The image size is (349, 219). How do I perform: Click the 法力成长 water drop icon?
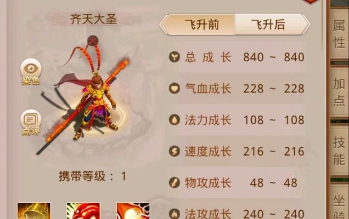[174, 120]
